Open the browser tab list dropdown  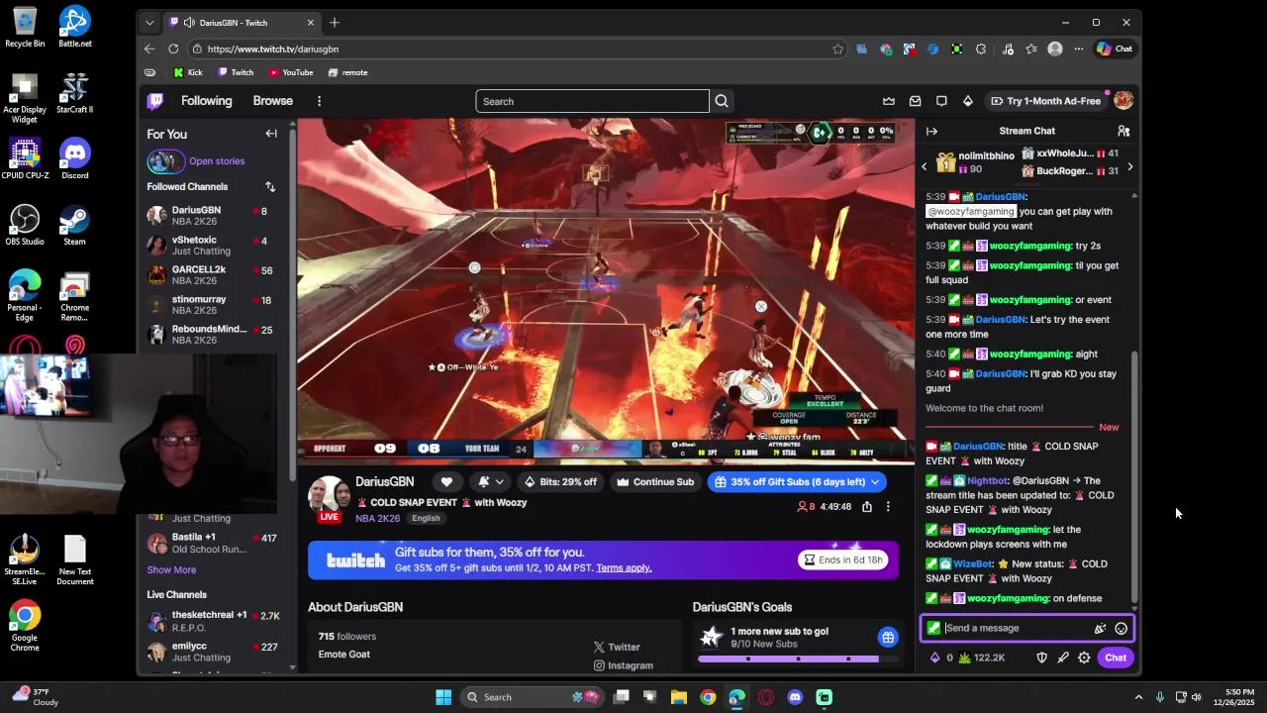pyautogui.click(x=149, y=23)
